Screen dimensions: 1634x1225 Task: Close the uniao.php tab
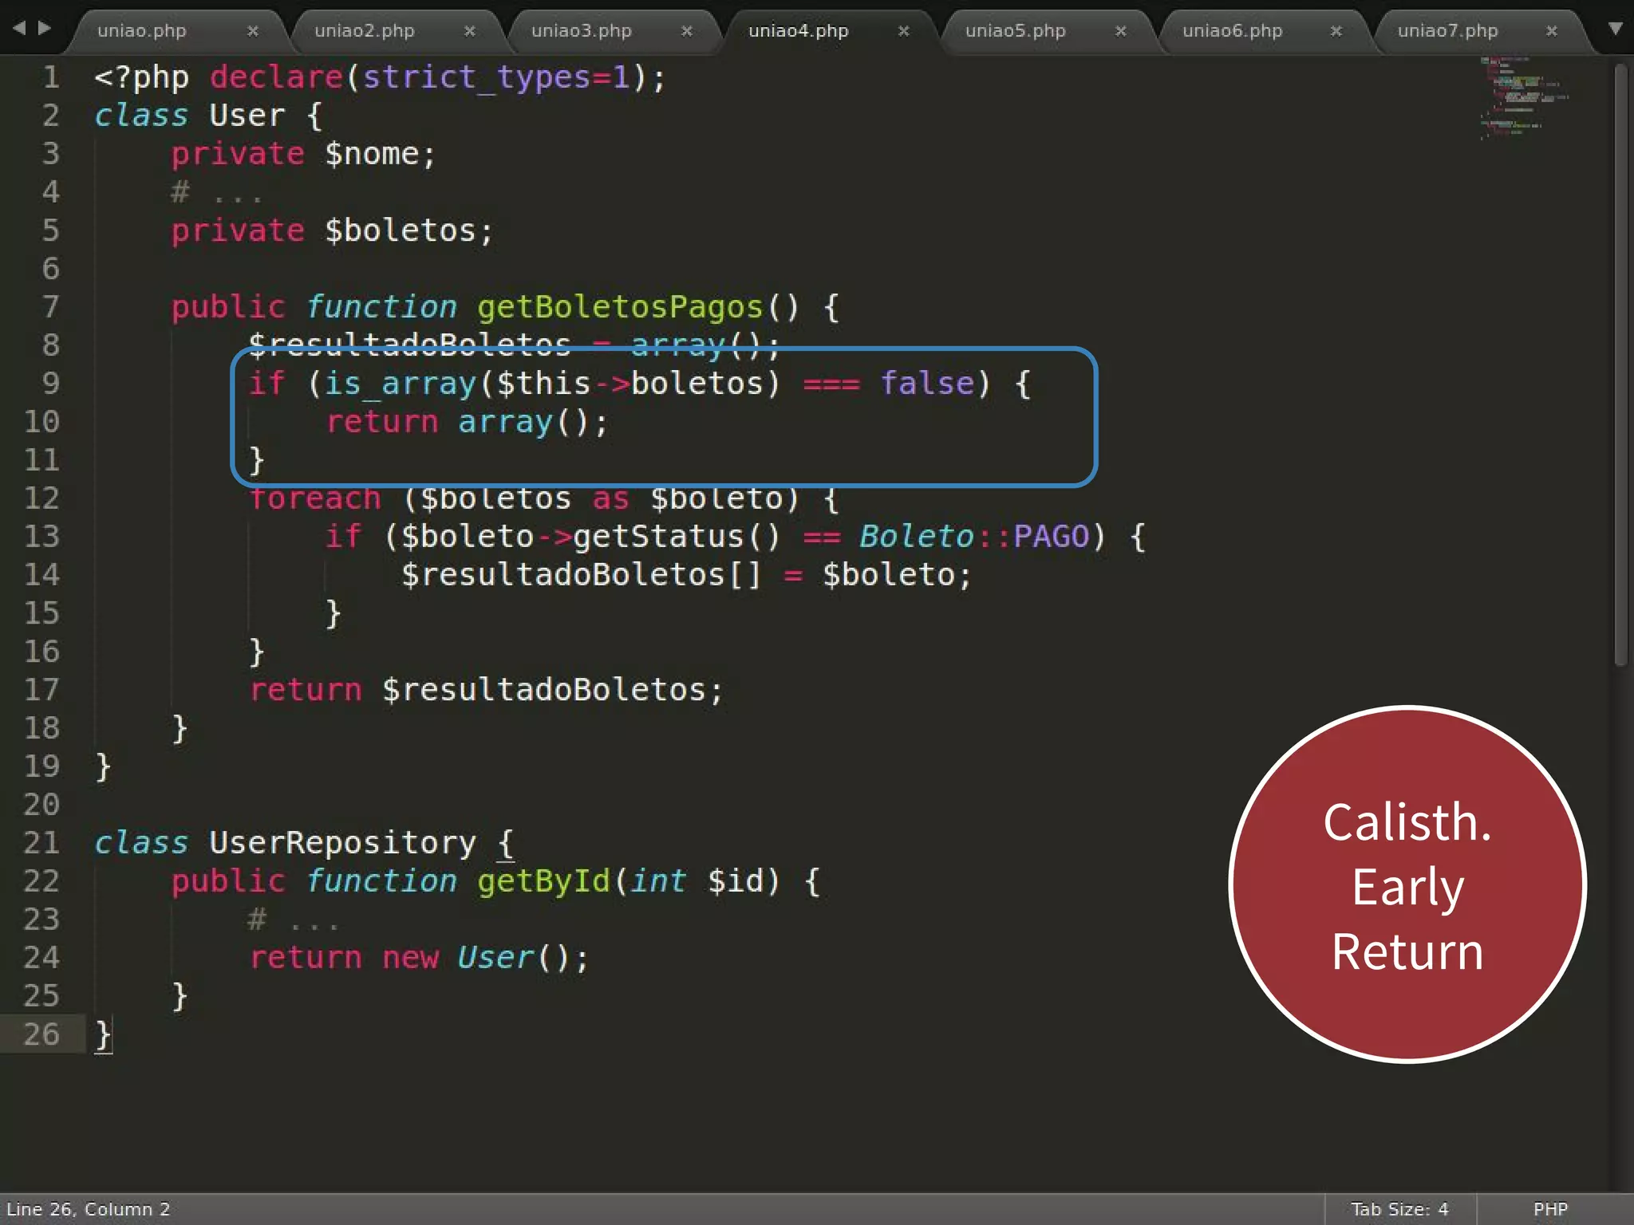(x=252, y=31)
